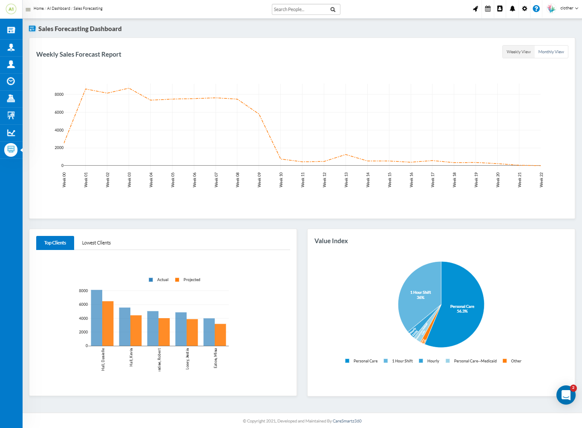The image size is (582, 428).
Task: Go to AI Dashboard breadcrumb link
Action: [58, 9]
